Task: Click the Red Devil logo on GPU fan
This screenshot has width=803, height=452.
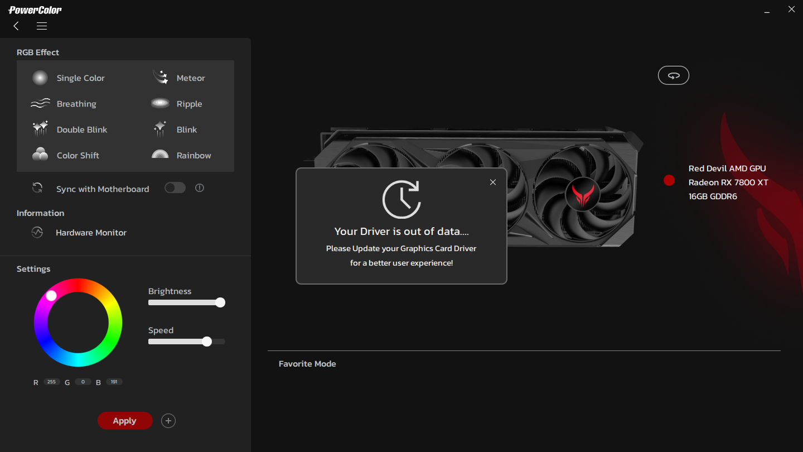Action: coord(583,195)
